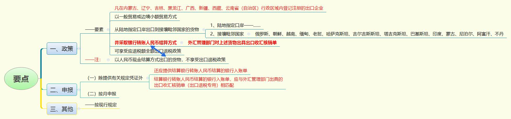Click node 2、接壤毗邻国家

[227, 34]
